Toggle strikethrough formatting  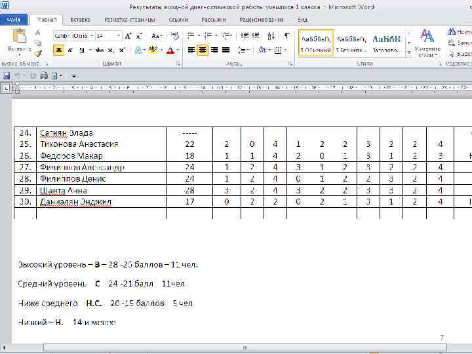[100, 50]
